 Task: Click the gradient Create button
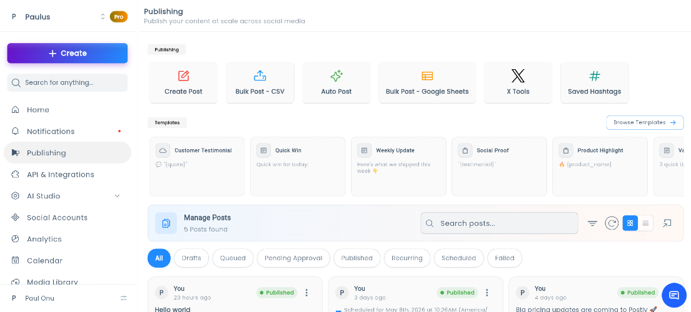(x=68, y=53)
